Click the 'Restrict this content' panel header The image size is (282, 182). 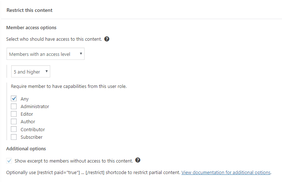[x=30, y=10]
